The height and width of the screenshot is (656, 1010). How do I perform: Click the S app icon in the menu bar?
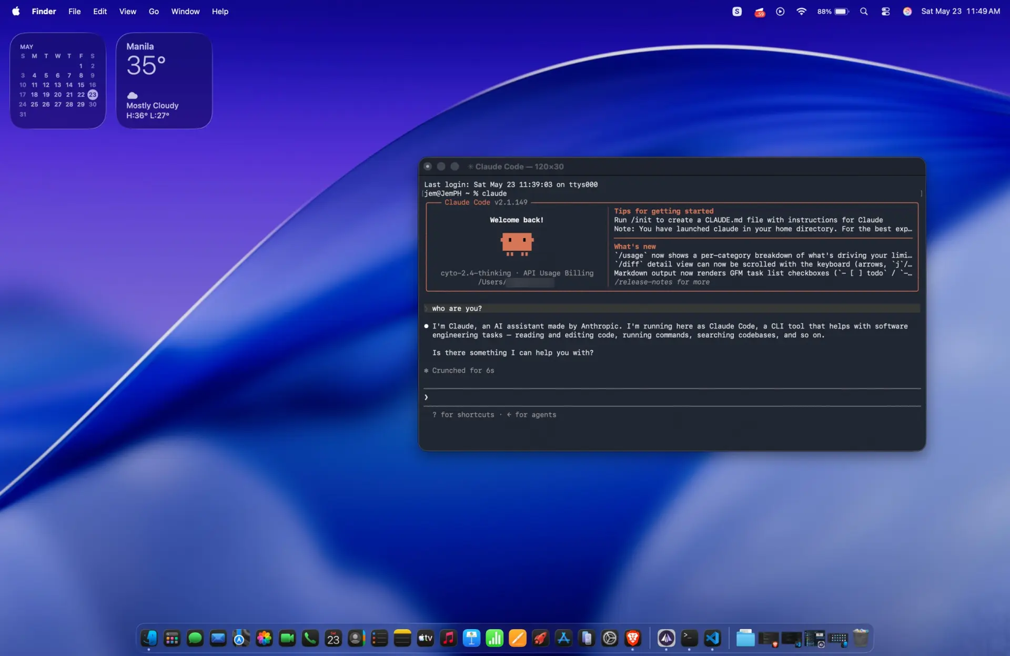pyautogui.click(x=737, y=11)
